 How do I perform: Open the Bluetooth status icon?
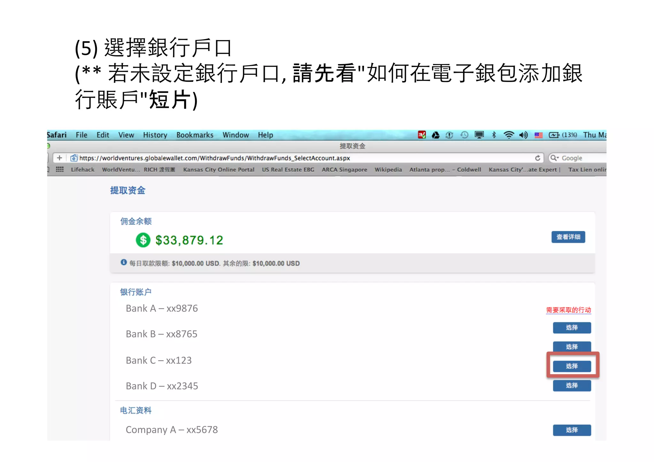tap(494, 135)
